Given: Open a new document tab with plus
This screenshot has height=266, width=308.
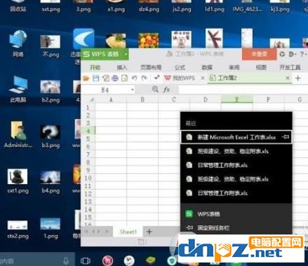Looking at the screenshot, I should (x=297, y=78).
